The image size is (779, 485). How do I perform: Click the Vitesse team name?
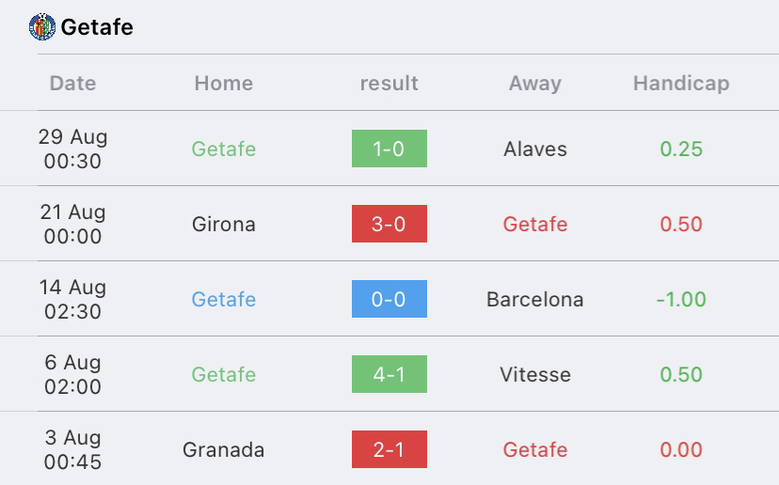(535, 375)
